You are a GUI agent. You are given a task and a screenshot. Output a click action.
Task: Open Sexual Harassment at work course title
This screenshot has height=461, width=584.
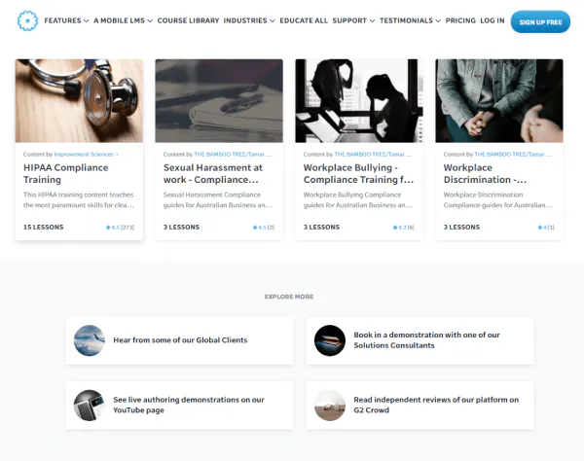coord(213,174)
